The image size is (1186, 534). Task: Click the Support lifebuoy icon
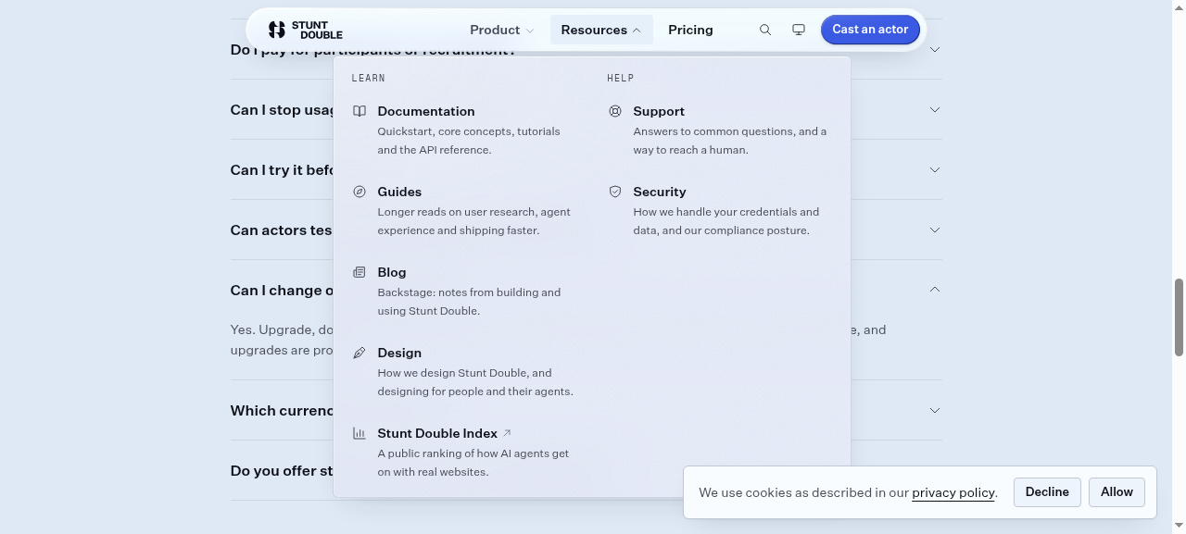coord(615,111)
